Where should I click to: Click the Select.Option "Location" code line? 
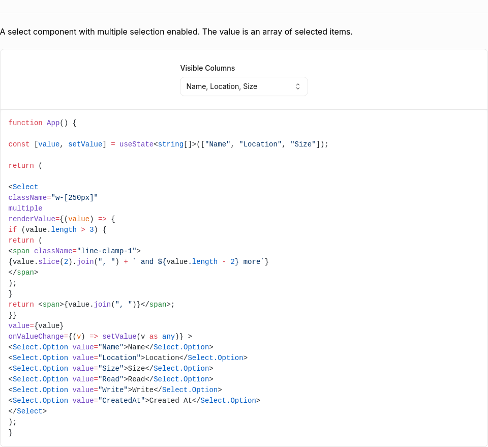click(x=128, y=358)
